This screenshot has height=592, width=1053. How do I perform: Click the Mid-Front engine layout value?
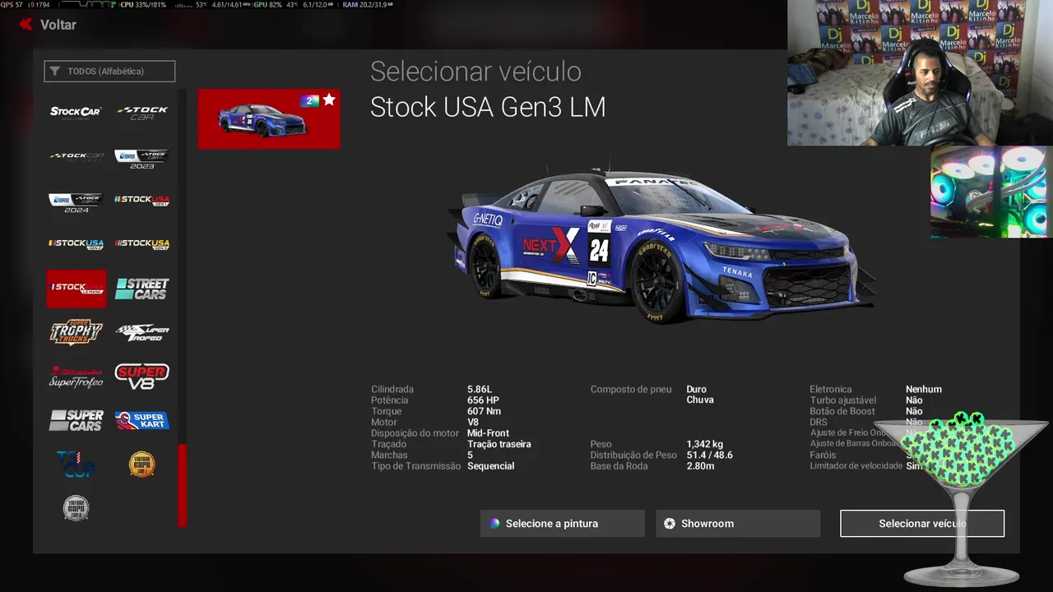click(489, 433)
